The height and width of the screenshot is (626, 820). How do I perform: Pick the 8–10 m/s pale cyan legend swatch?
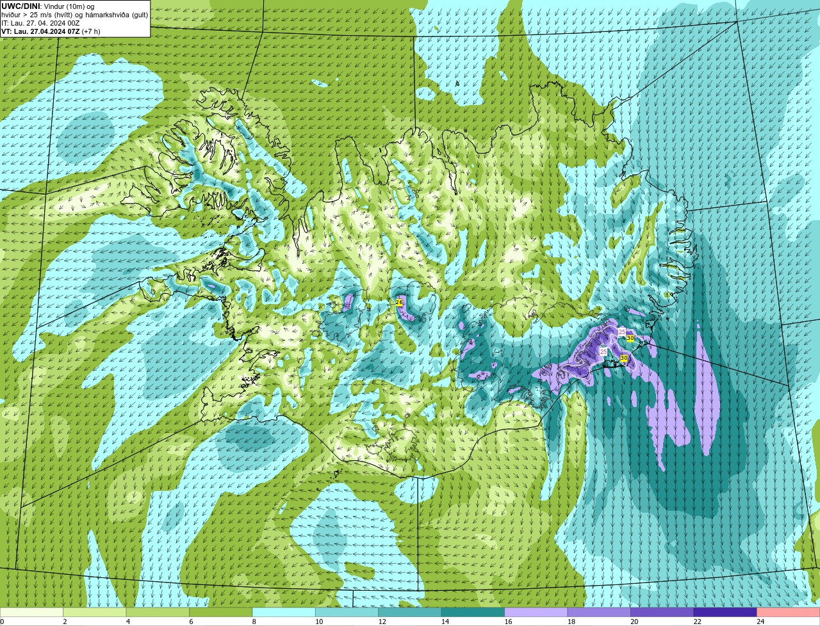point(284,613)
